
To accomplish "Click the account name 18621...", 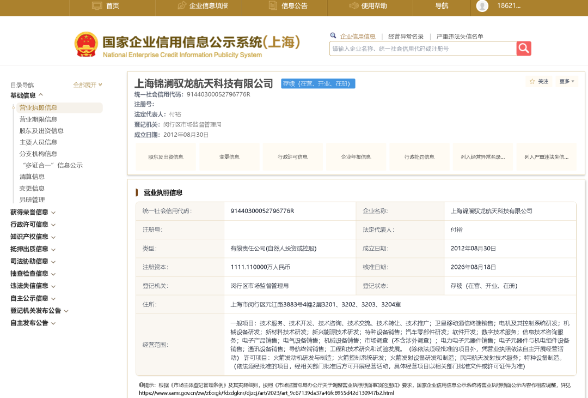I will pos(509,5).
